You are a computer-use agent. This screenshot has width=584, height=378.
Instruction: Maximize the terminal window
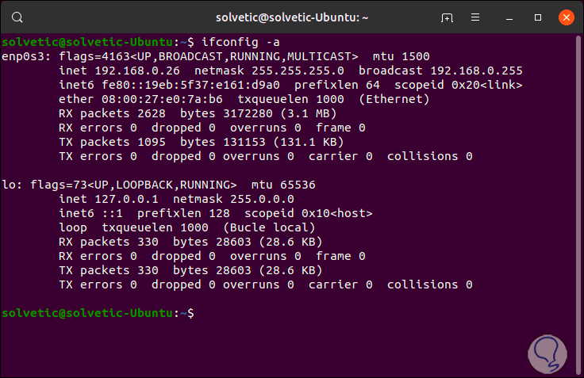[538, 17]
